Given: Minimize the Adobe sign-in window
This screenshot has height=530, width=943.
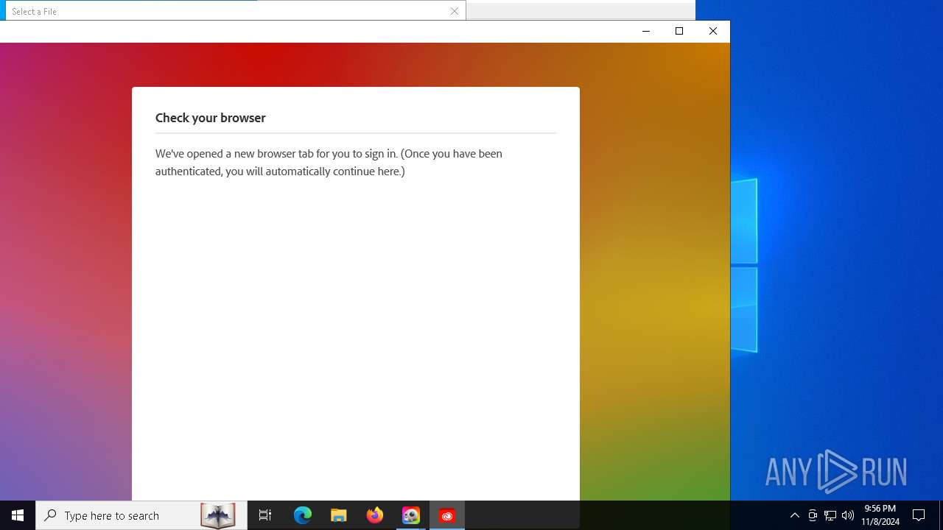Looking at the screenshot, I should pyautogui.click(x=645, y=31).
